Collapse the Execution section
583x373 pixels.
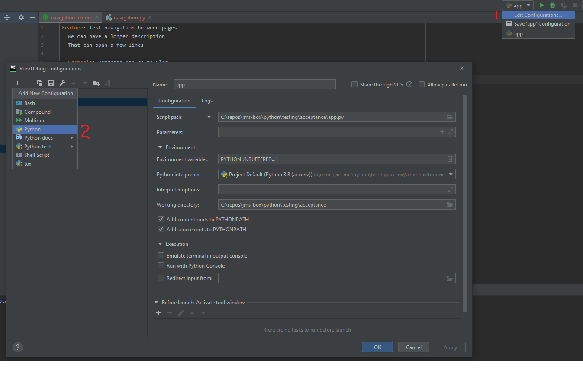pyautogui.click(x=160, y=244)
